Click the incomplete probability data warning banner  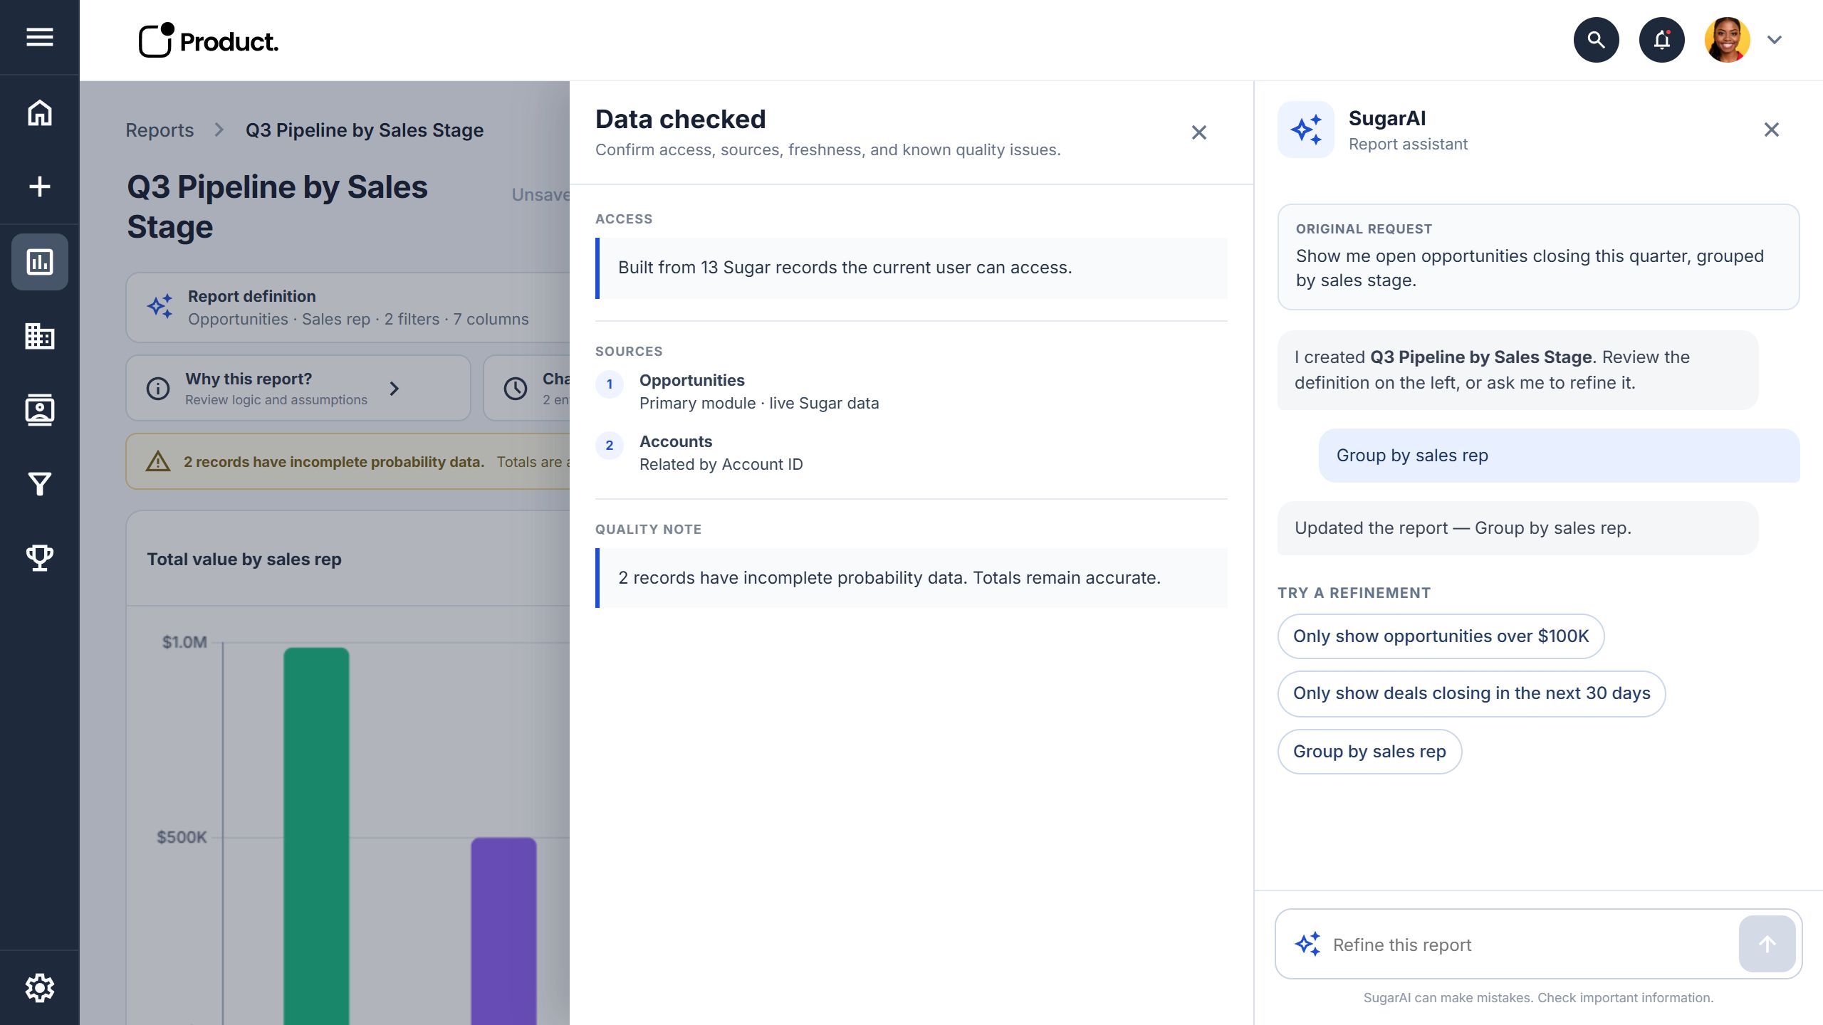pyautogui.click(x=348, y=461)
